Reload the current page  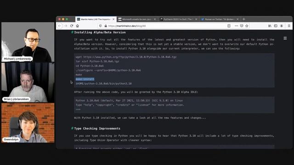[x=72, y=26]
